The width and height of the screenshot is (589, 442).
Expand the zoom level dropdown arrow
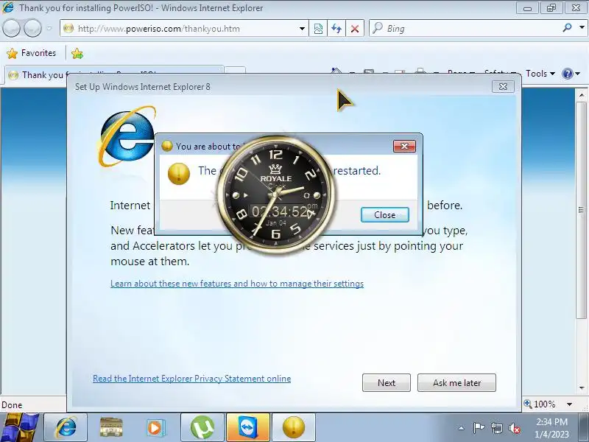click(569, 404)
